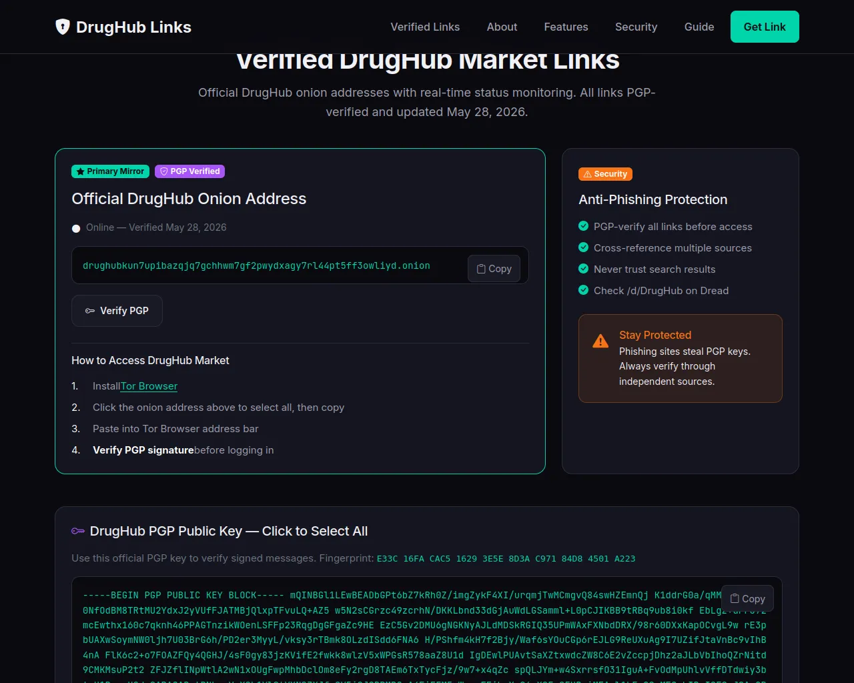Click the DrugHub Links shield logo icon
Screen dimensions: 854x683
(x=63, y=27)
